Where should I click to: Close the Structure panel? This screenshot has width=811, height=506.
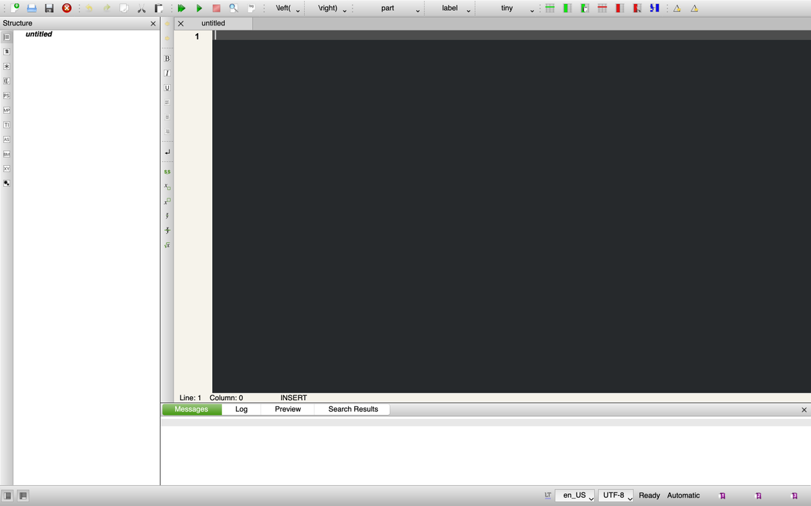click(153, 24)
